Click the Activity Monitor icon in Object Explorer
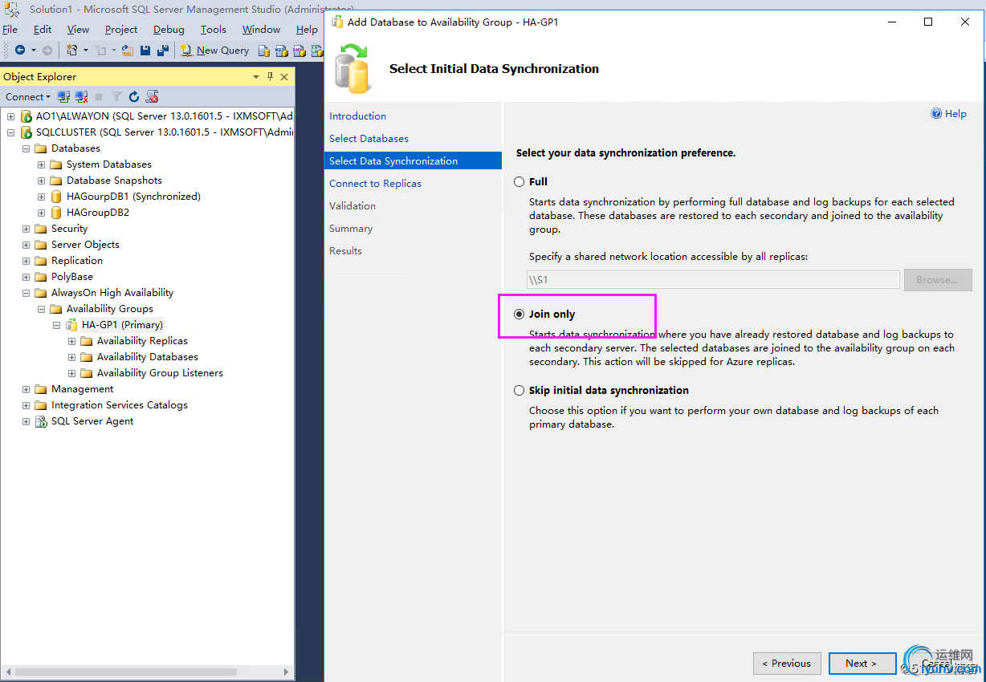Viewport: 986px width, 682px height. tap(152, 96)
